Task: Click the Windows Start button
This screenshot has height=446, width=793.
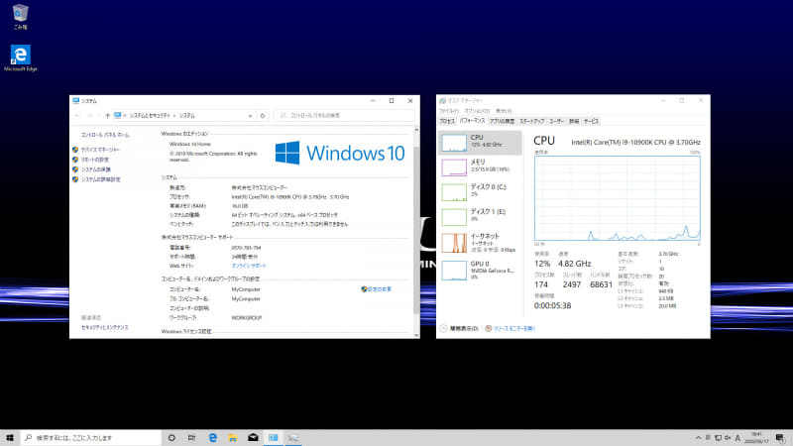Action: coord(10,437)
